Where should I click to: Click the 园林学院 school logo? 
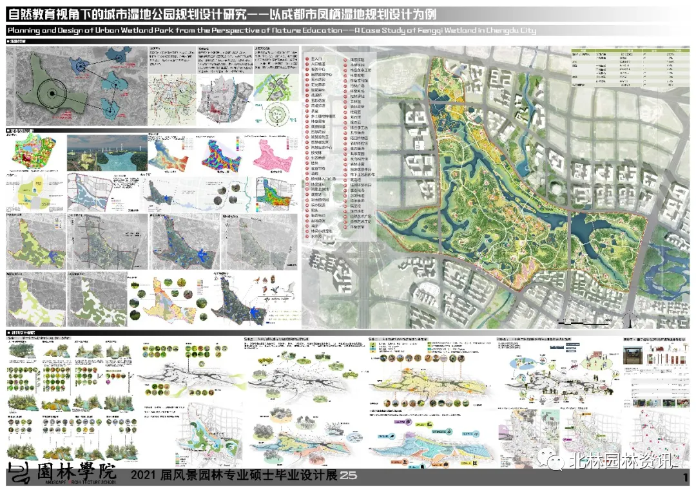[x=62, y=473]
